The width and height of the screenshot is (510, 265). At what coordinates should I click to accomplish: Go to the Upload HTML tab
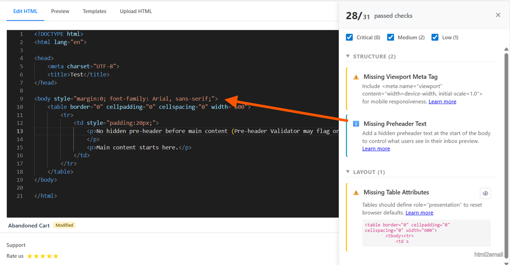pyautogui.click(x=136, y=11)
